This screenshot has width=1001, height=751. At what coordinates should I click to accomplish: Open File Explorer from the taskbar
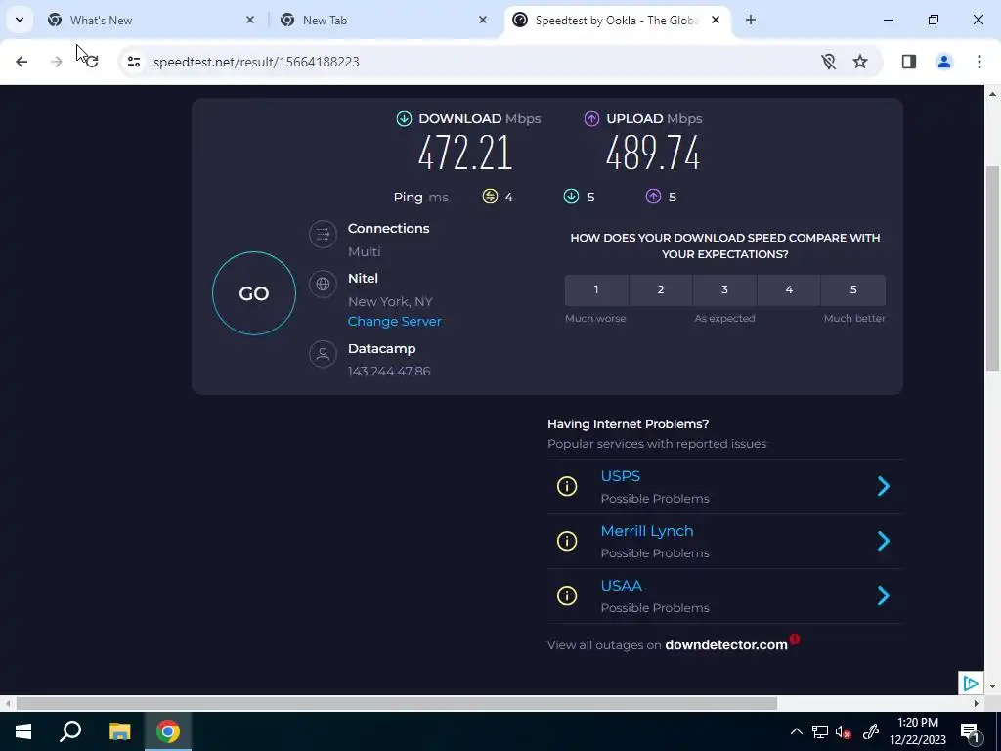pos(119,731)
